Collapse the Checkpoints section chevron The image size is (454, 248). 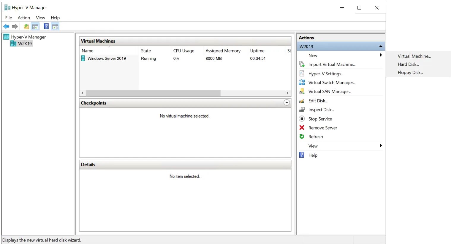click(287, 103)
